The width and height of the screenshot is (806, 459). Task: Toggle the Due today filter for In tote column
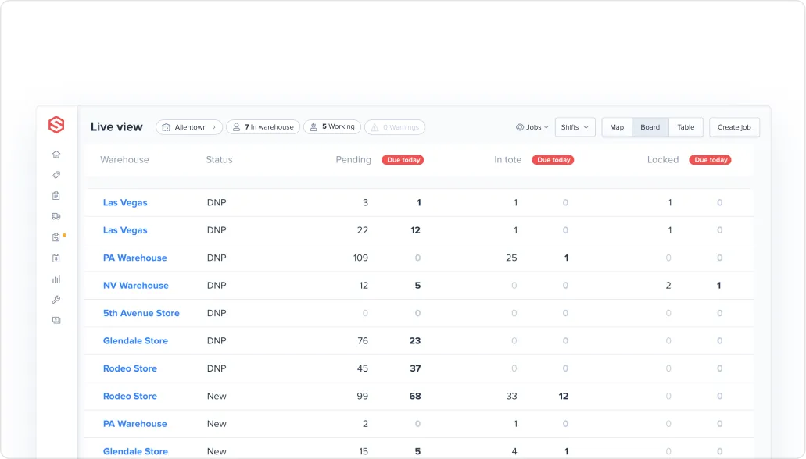click(x=553, y=159)
